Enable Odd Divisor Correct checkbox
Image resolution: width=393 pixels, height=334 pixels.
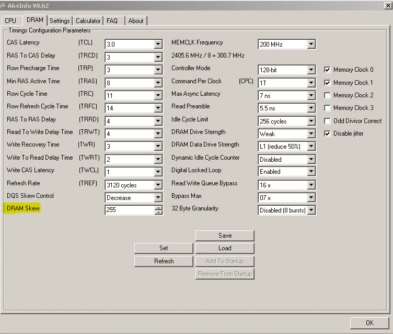pyautogui.click(x=327, y=121)
